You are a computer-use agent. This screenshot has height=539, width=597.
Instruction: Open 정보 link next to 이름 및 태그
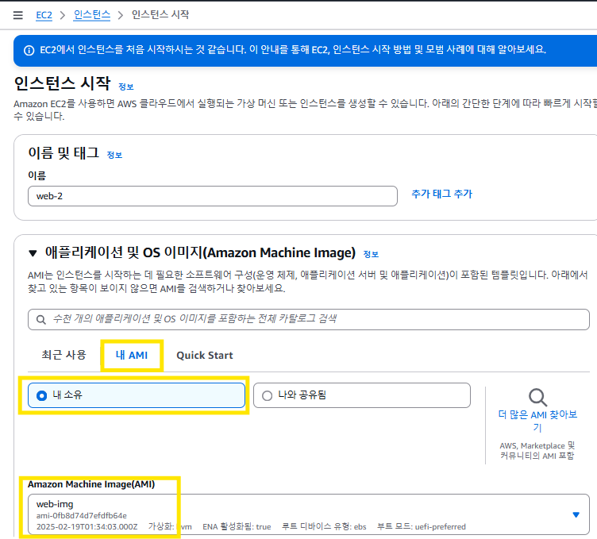tap(114, 155)
